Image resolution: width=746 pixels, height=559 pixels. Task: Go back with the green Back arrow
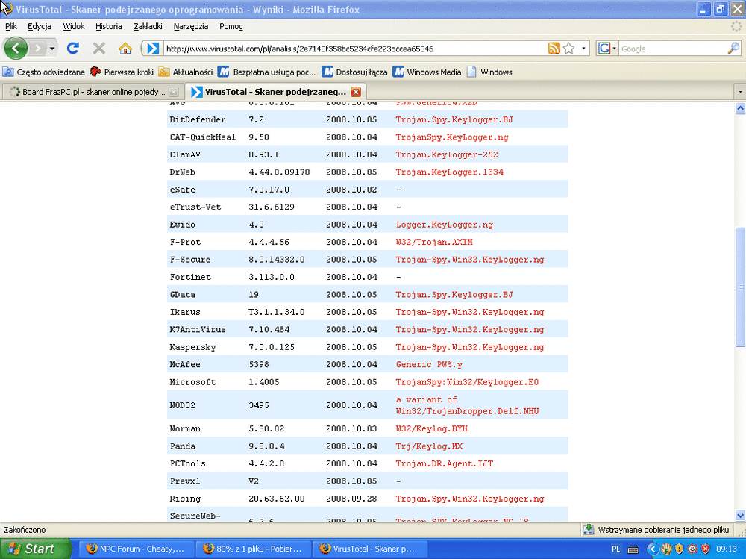point(16,48)
